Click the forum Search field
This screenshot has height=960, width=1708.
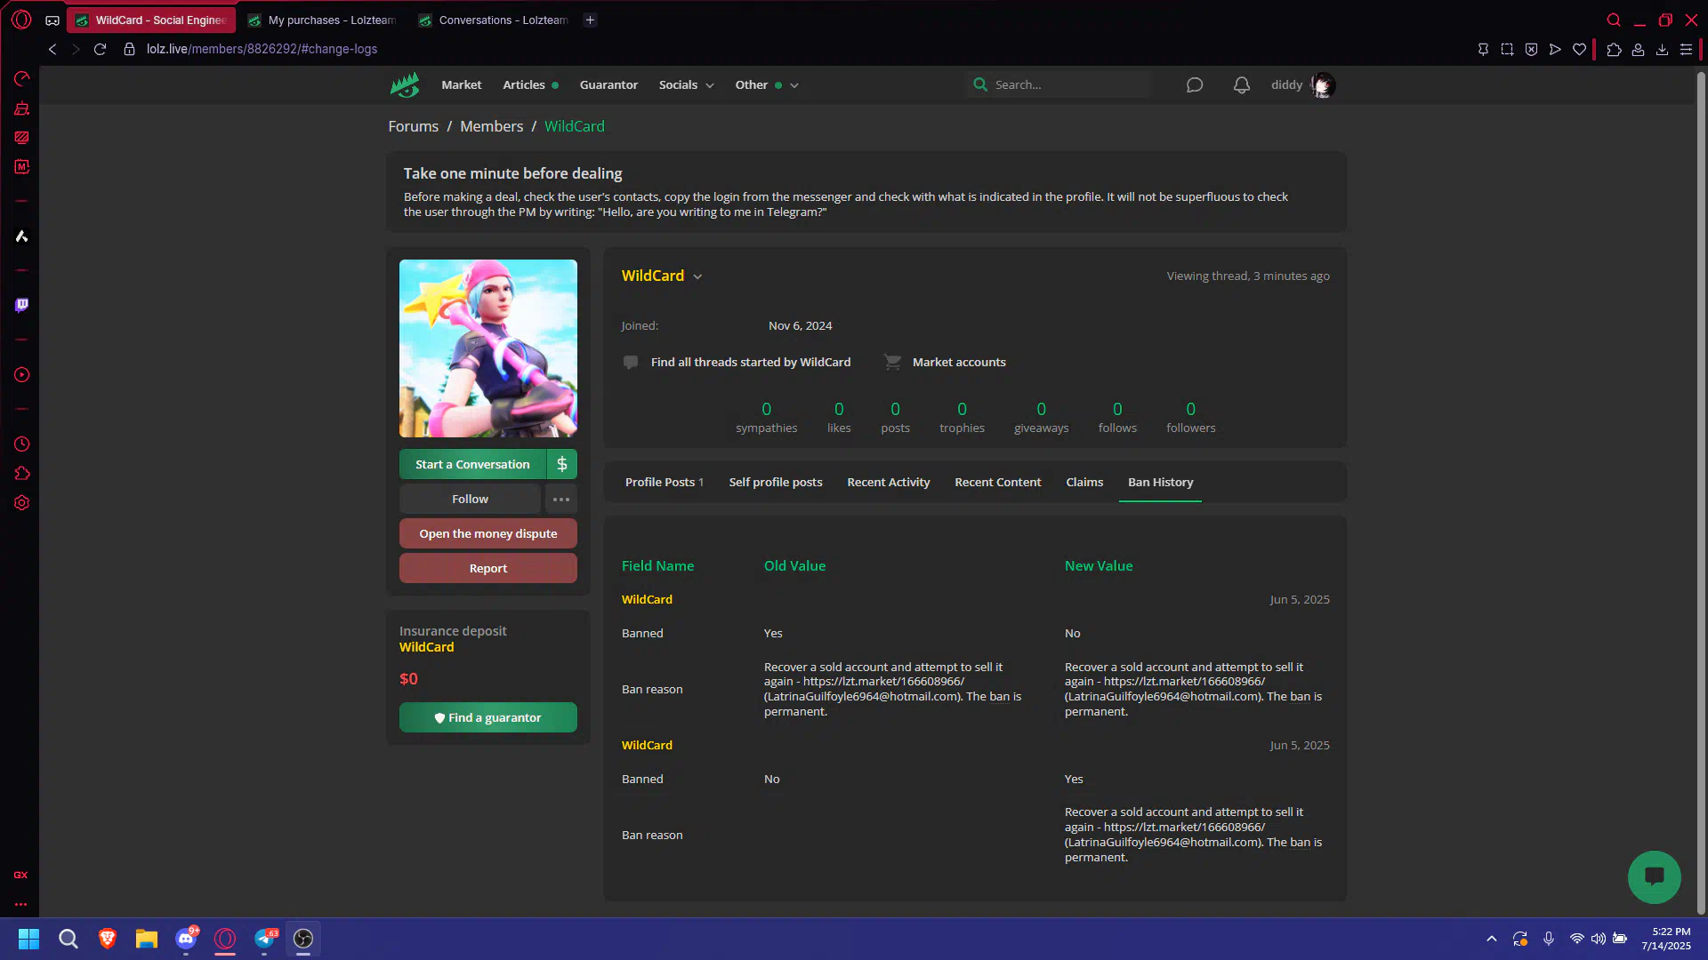tap(1059, 84)
